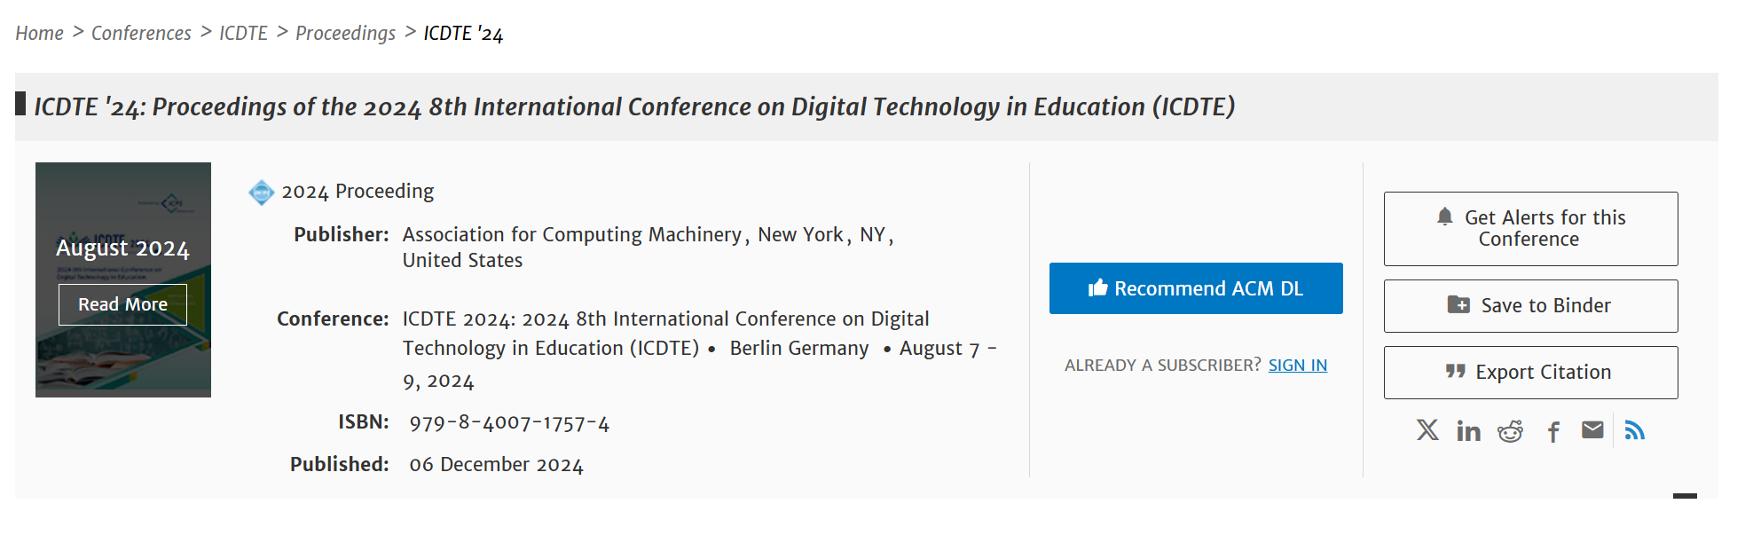Share the proceedings on LinkedIn
The height and width of the screenshot is (543, 1745).
point(1468,431)
